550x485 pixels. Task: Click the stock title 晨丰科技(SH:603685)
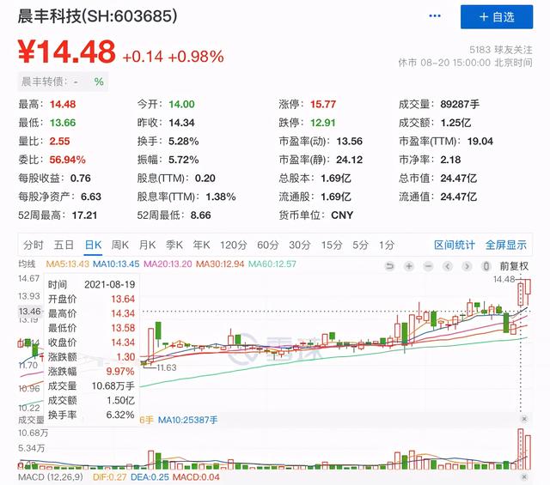(97, 16)
